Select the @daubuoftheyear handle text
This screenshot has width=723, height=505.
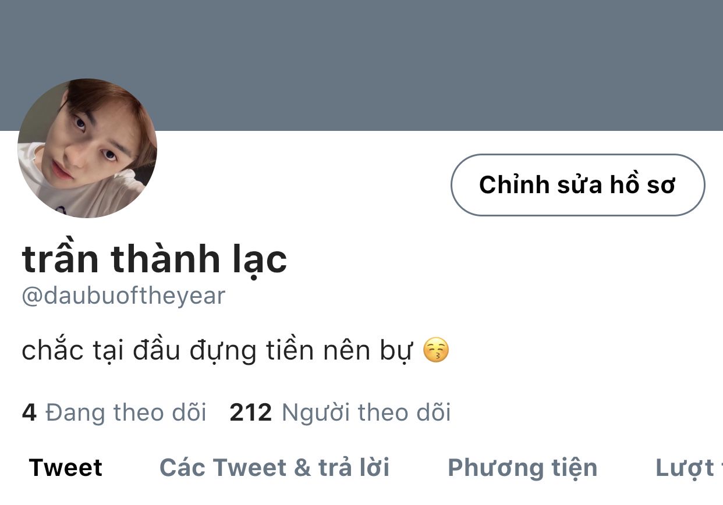(x=123, y=296)
